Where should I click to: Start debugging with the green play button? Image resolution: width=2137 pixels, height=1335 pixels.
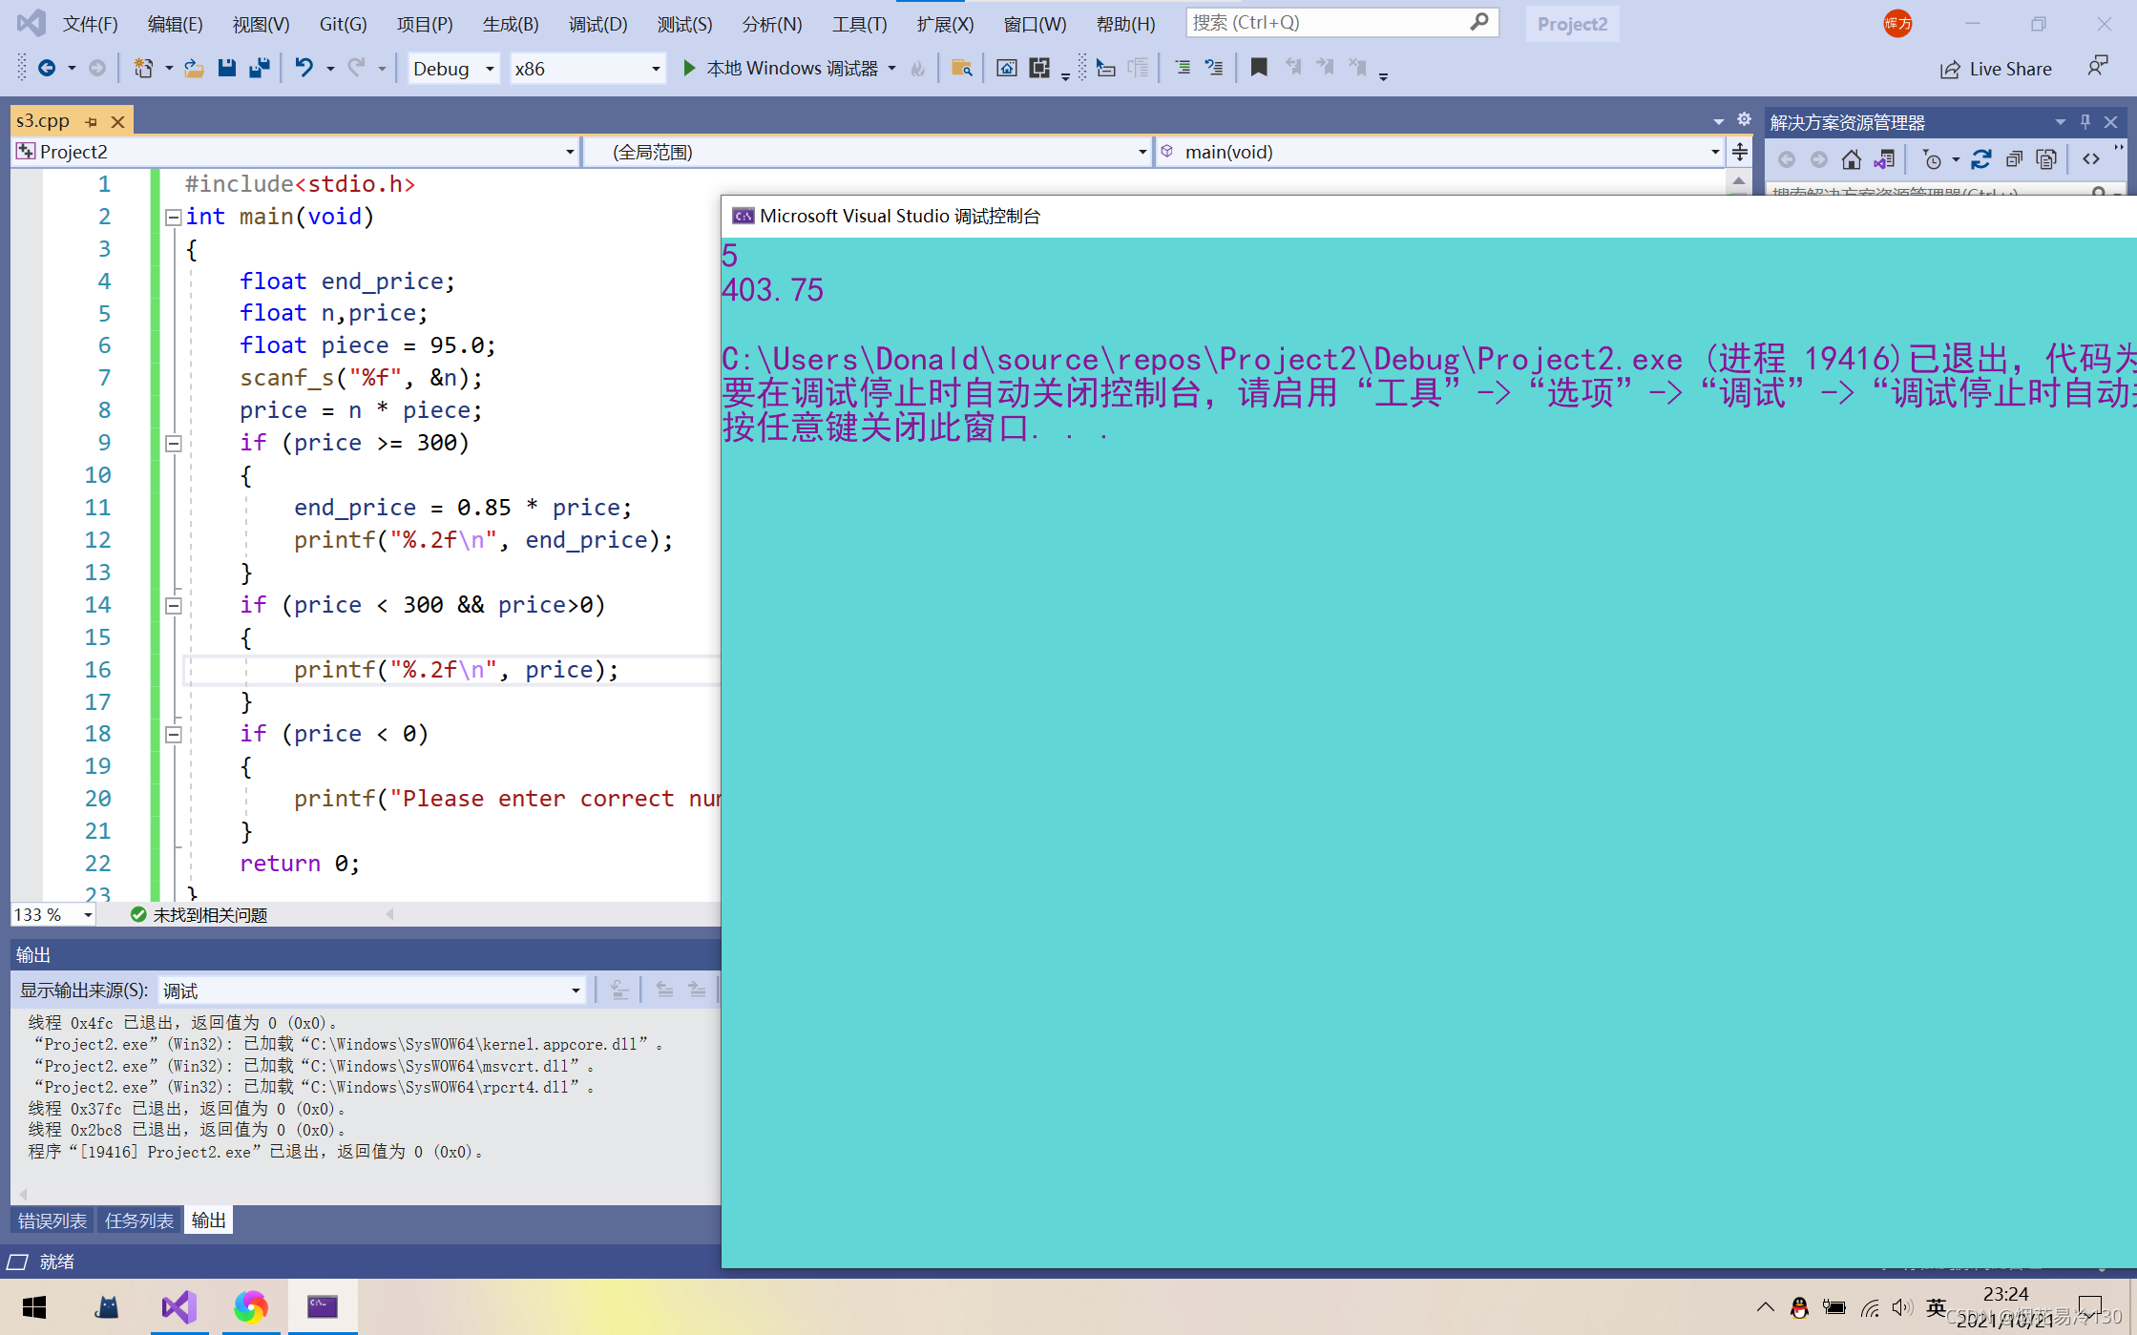689,68
